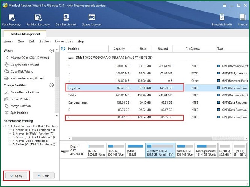Open the hamburger menu in title bar

(225, 6)
